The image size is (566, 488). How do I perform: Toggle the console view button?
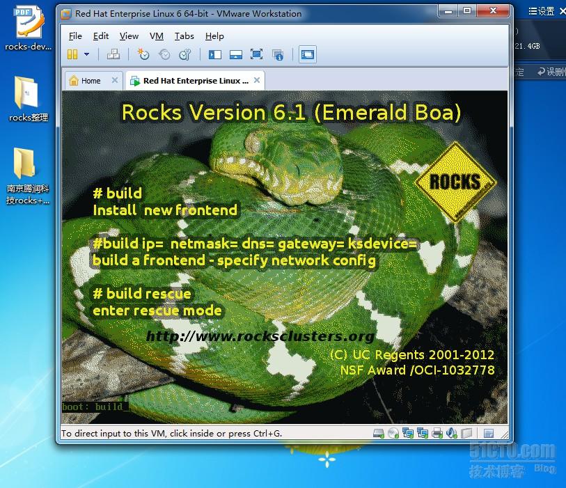[308, 54]
